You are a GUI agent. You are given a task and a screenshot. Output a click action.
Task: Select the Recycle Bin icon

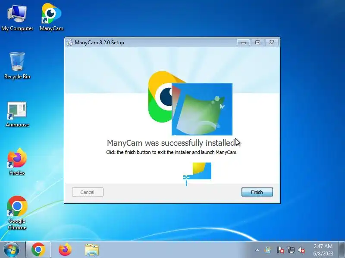pyautogui.click(x=17, y=65)
